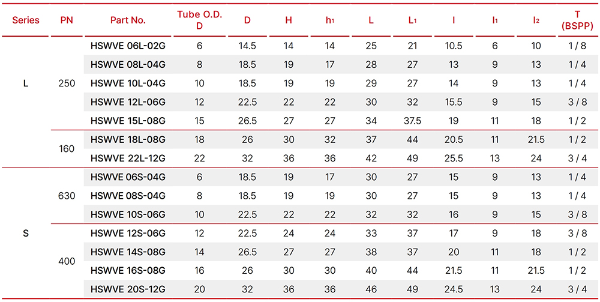Click the Series S row label
The image size is (600, 302).
pos(26,234)
